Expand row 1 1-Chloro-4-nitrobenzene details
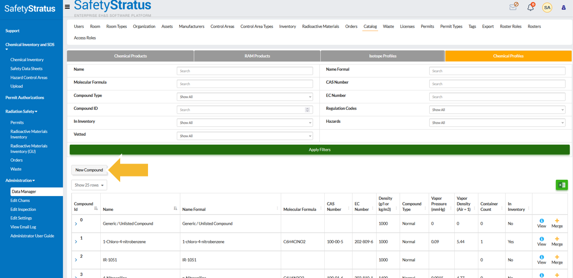Image resolution: width=573 pixels, height=278 pixels. click(x=76, y=242)
